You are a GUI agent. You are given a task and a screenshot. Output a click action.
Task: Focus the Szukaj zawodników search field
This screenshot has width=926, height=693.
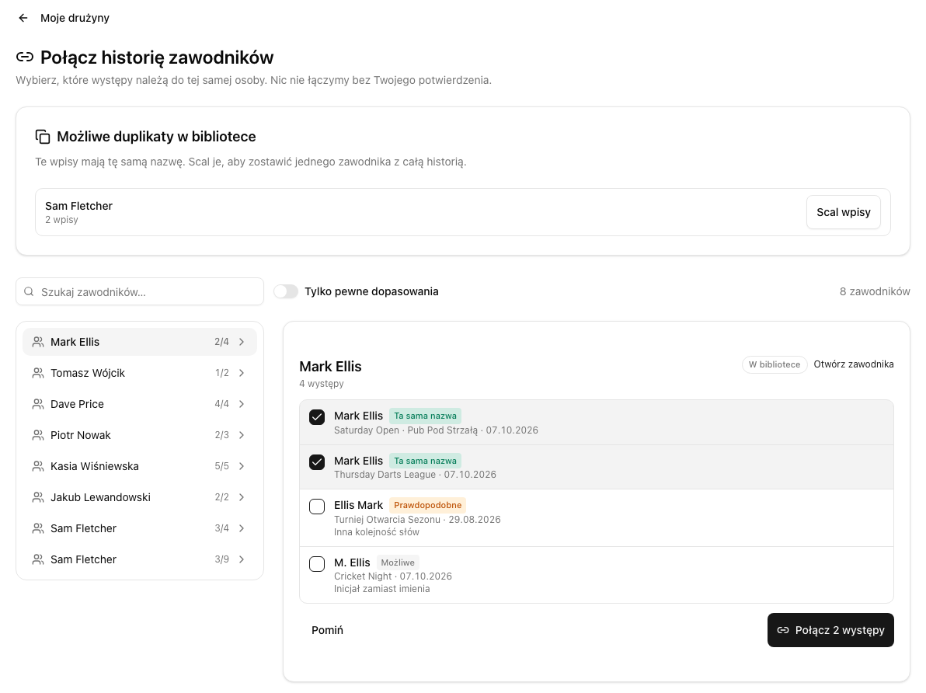140,292
